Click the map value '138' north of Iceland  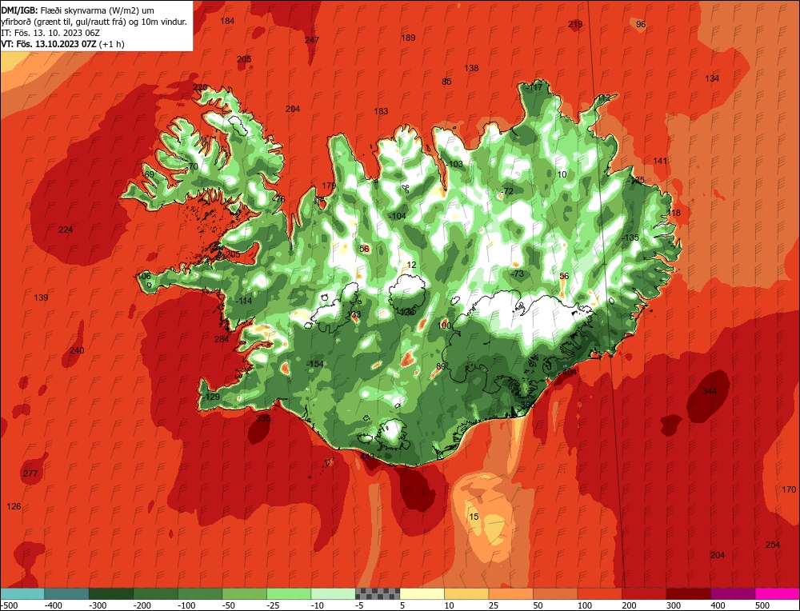471,68
